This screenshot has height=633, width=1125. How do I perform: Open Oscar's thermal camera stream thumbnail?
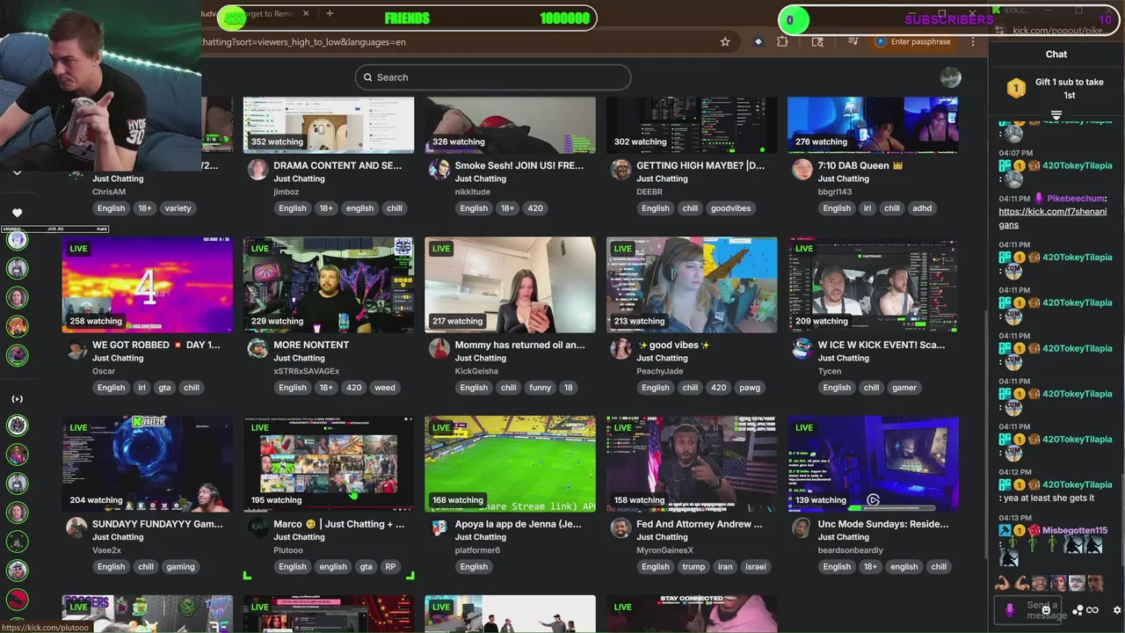pos(147,285)
